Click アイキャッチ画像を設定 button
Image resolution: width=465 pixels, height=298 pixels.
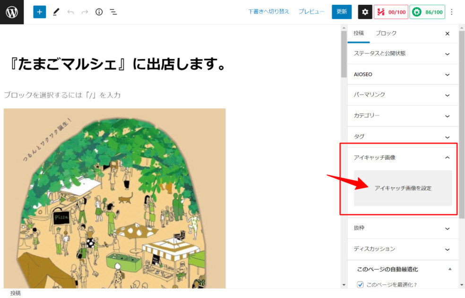point(403,188)
